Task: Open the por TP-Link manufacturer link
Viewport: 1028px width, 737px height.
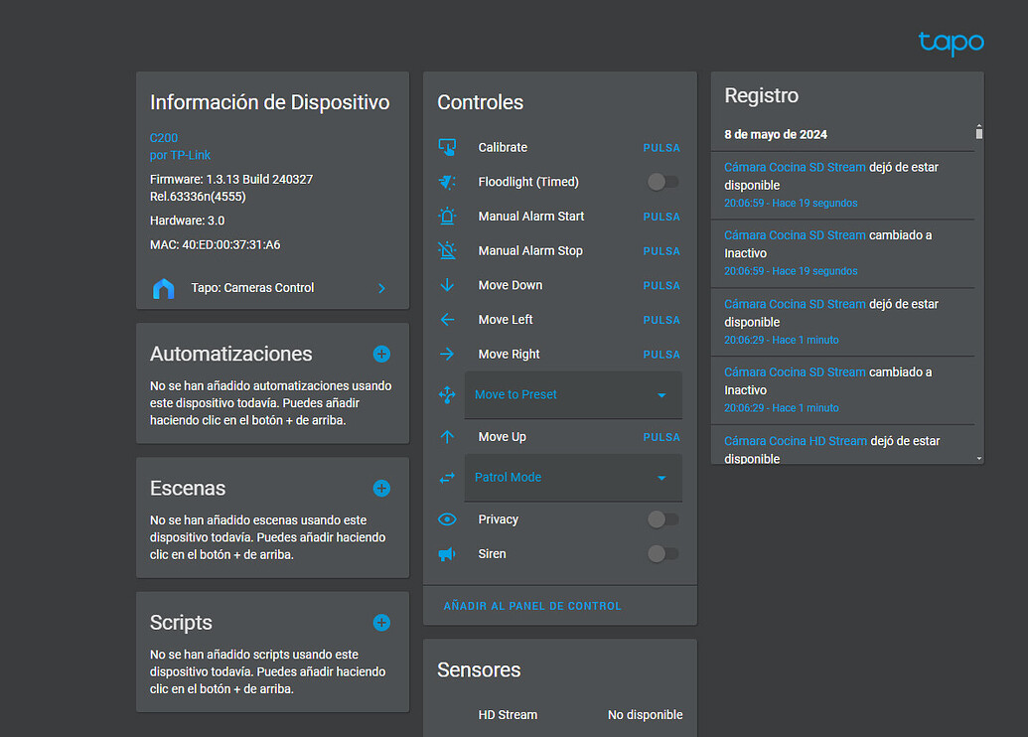Action: click(181, 155)
